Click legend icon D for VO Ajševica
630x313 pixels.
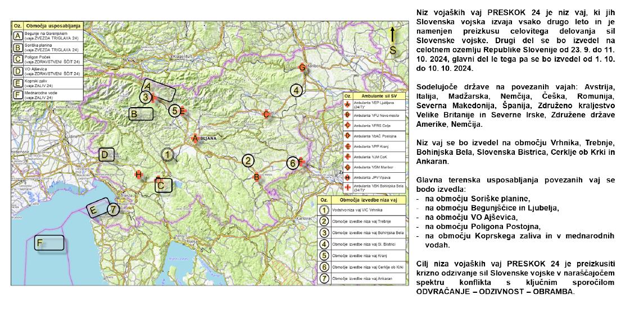17,71
